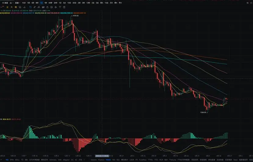Switch chart to 季K
The height and width of the screenshot is (162, 253).
[116, 3]
